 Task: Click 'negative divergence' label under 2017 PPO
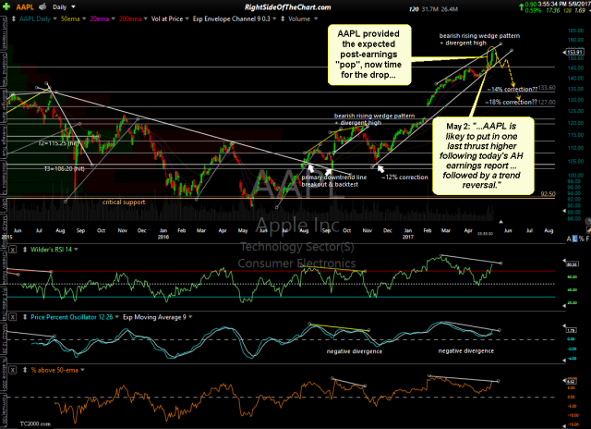coord(465,351)
